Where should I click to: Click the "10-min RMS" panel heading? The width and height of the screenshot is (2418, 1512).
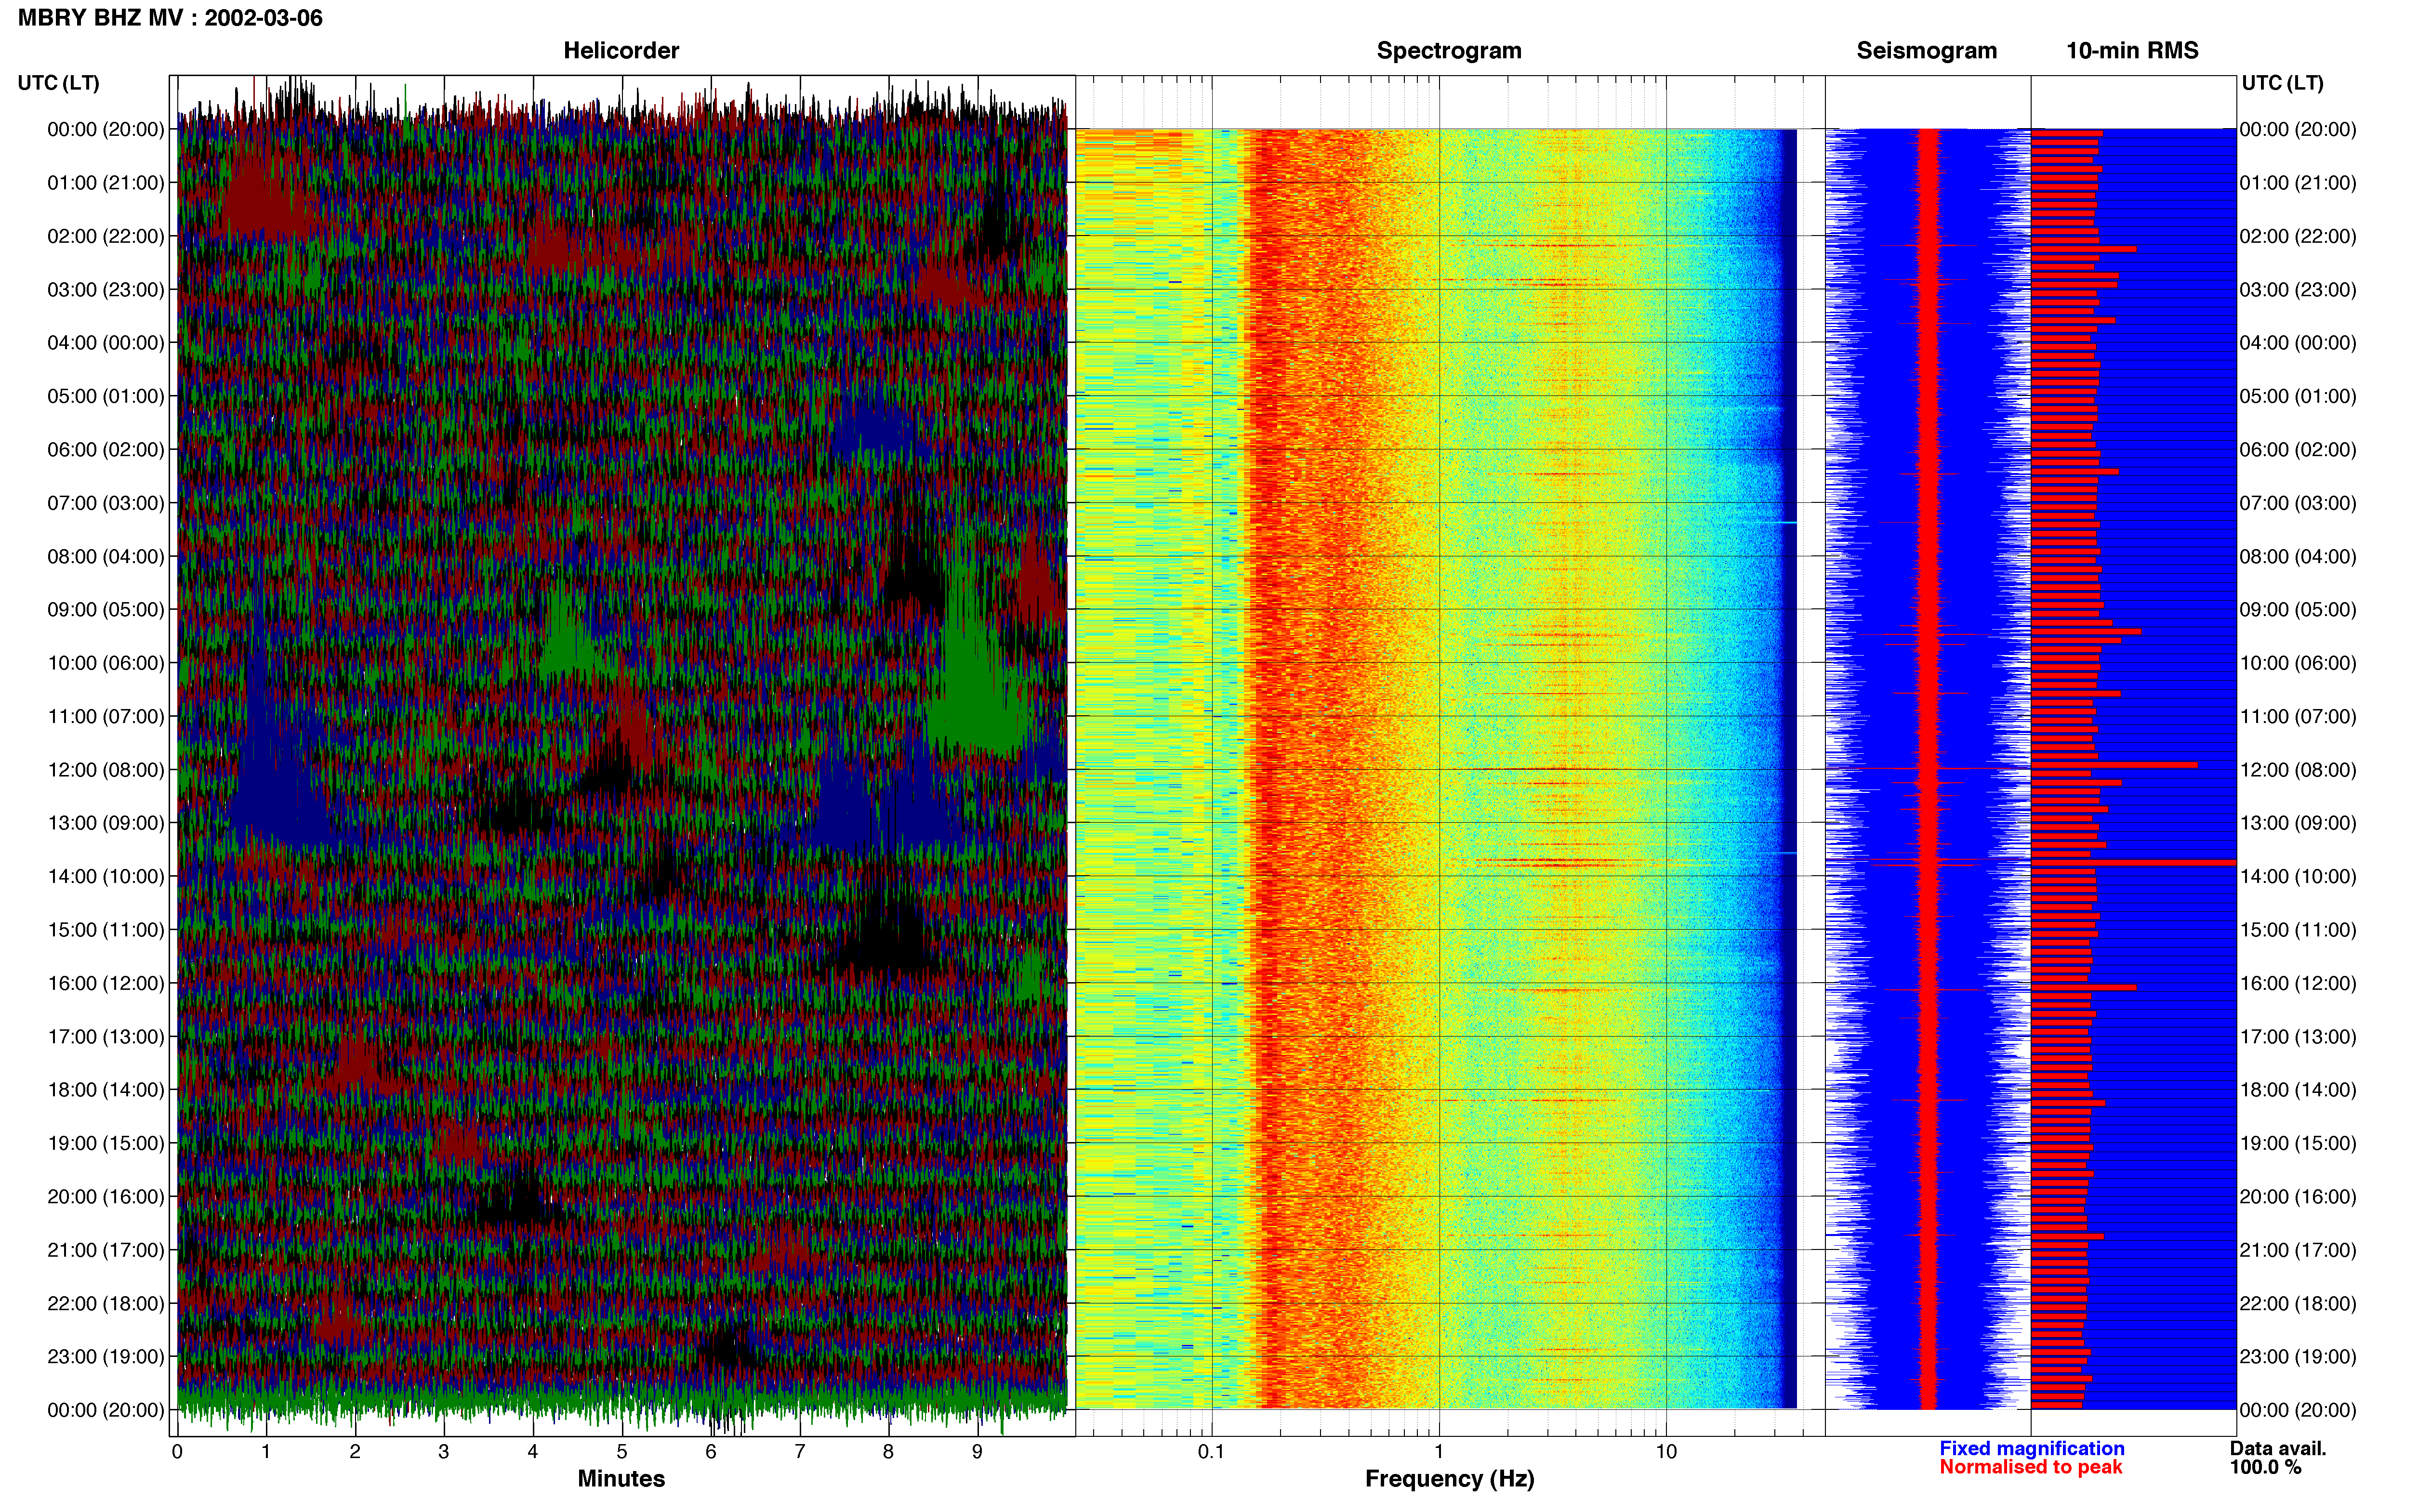2132,51
